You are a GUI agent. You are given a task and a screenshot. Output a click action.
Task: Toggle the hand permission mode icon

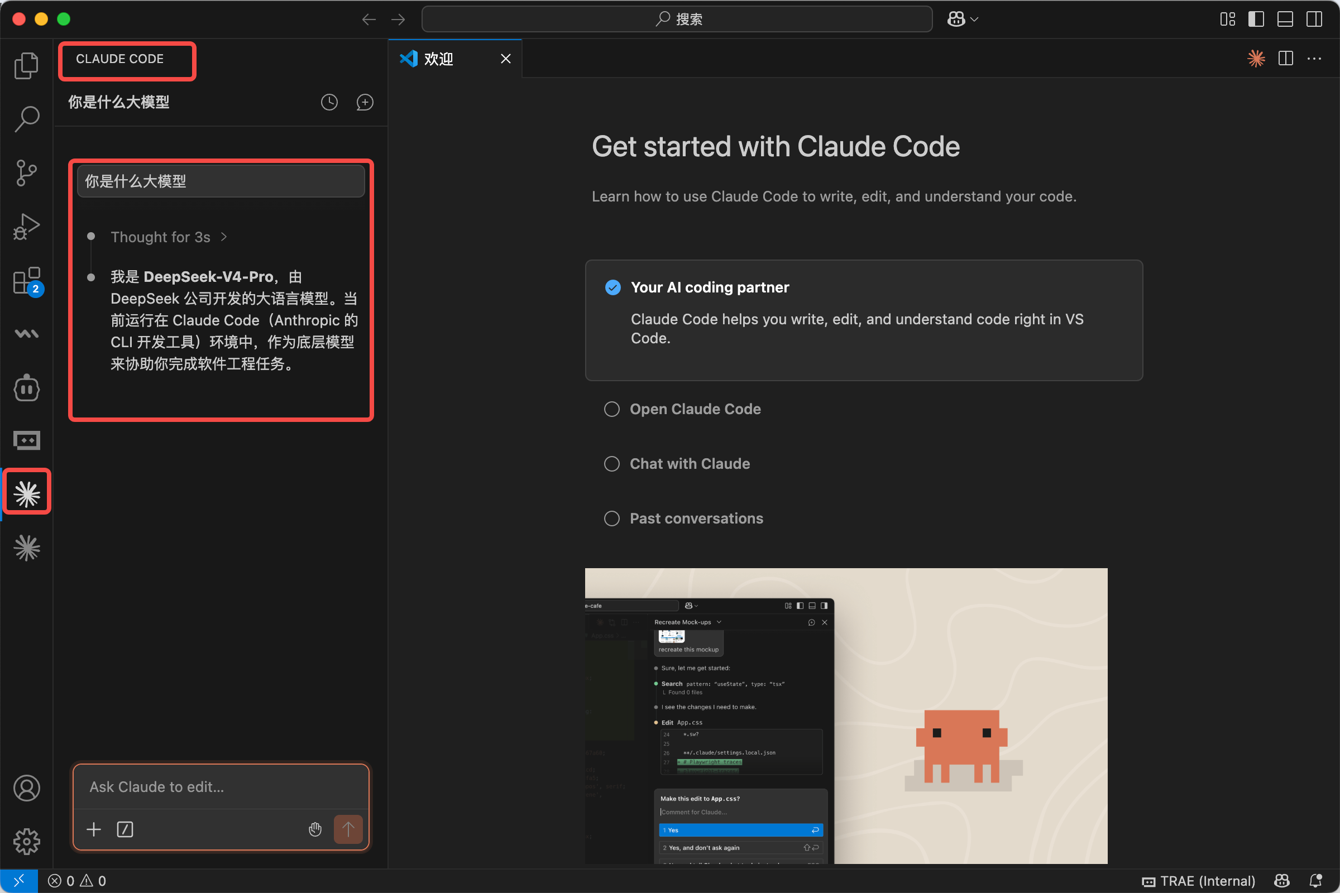pyautogui.click(x=315, y=829)
